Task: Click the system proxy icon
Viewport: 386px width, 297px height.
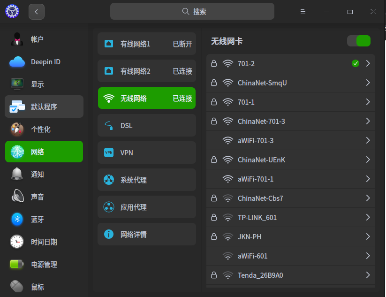Action: pyautogui.click(x=109, y=180)
